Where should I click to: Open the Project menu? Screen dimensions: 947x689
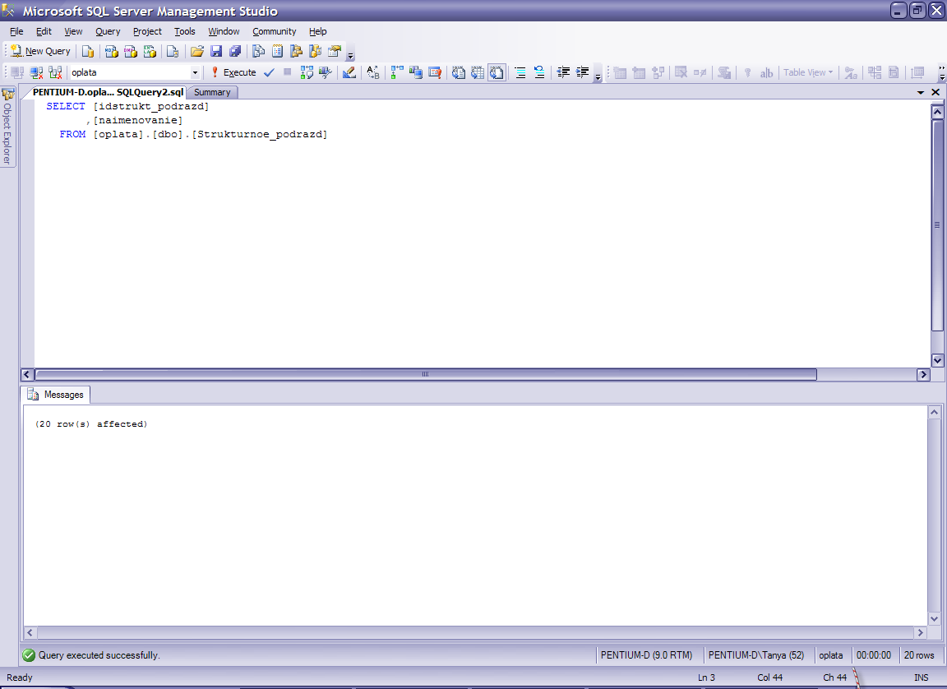click(147, 31)
